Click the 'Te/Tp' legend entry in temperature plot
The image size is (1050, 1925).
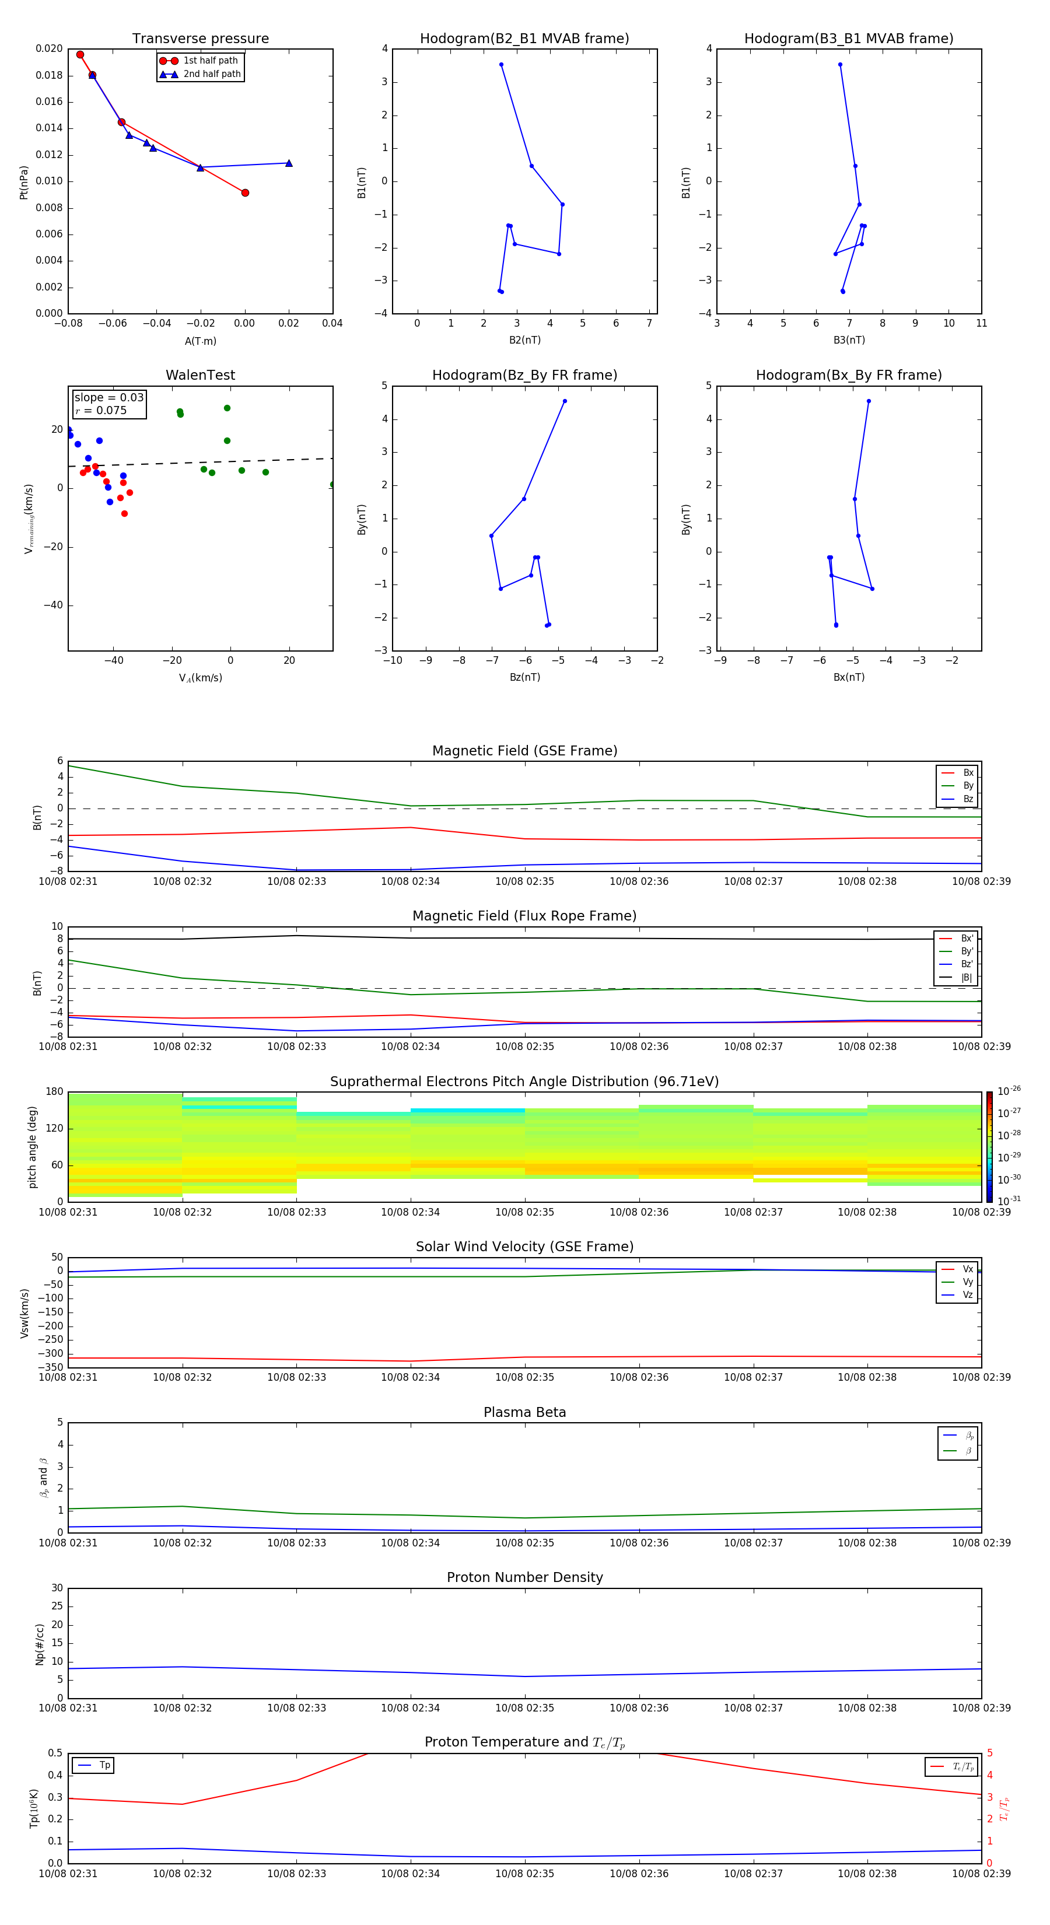952,1766
